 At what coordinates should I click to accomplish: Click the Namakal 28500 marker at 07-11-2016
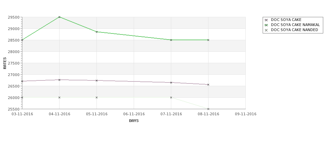[x=171, y=40]
